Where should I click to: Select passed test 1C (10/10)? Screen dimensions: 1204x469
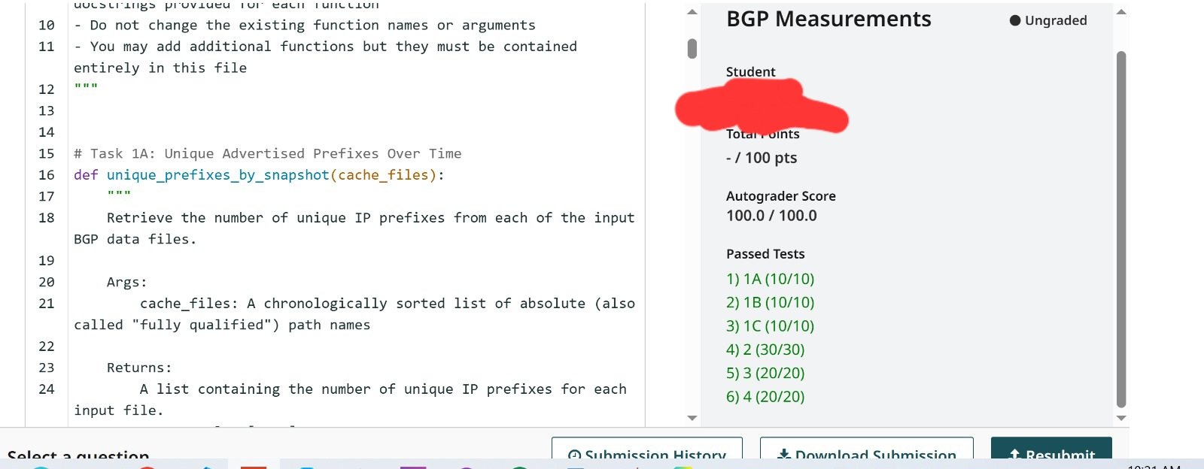[x=770, y=326]
